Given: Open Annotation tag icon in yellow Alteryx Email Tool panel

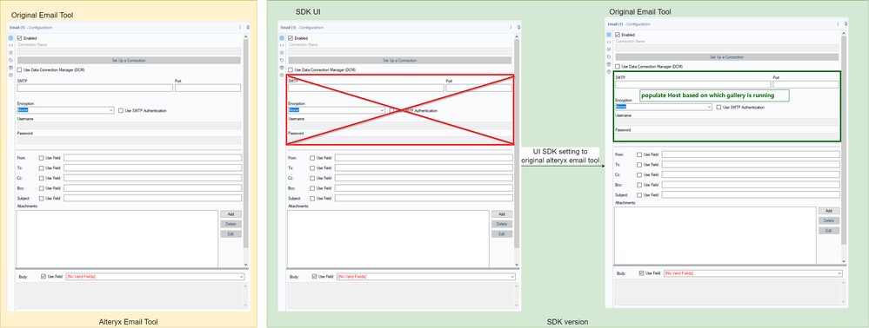Looking at the screenshot, I should coord(10,60).
